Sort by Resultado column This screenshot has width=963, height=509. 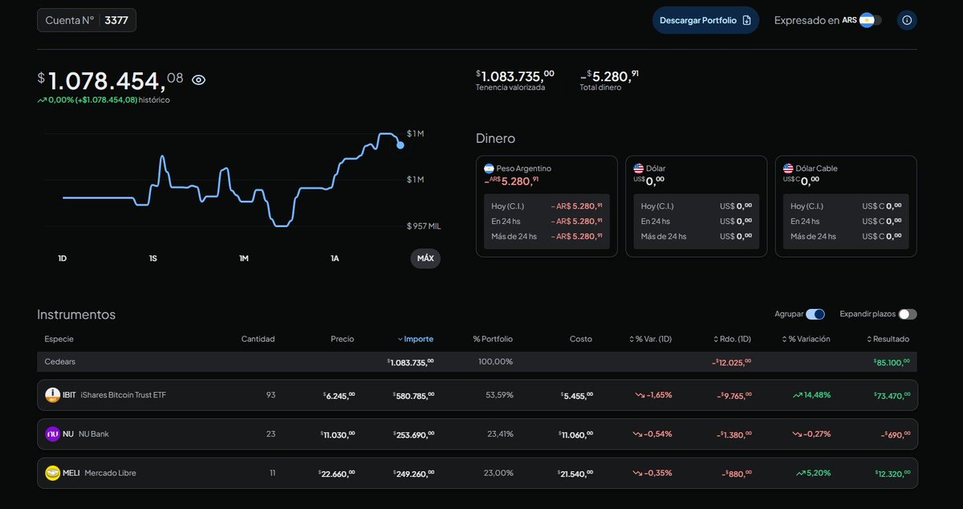pyautogui.click(x=888, y=339)
